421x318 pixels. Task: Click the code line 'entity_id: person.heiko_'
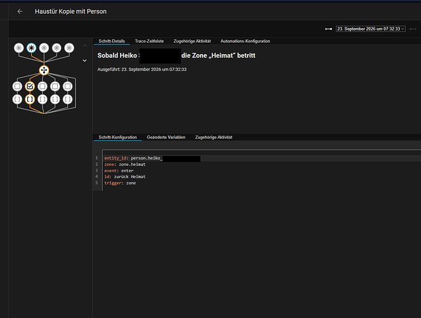(133, 158)
